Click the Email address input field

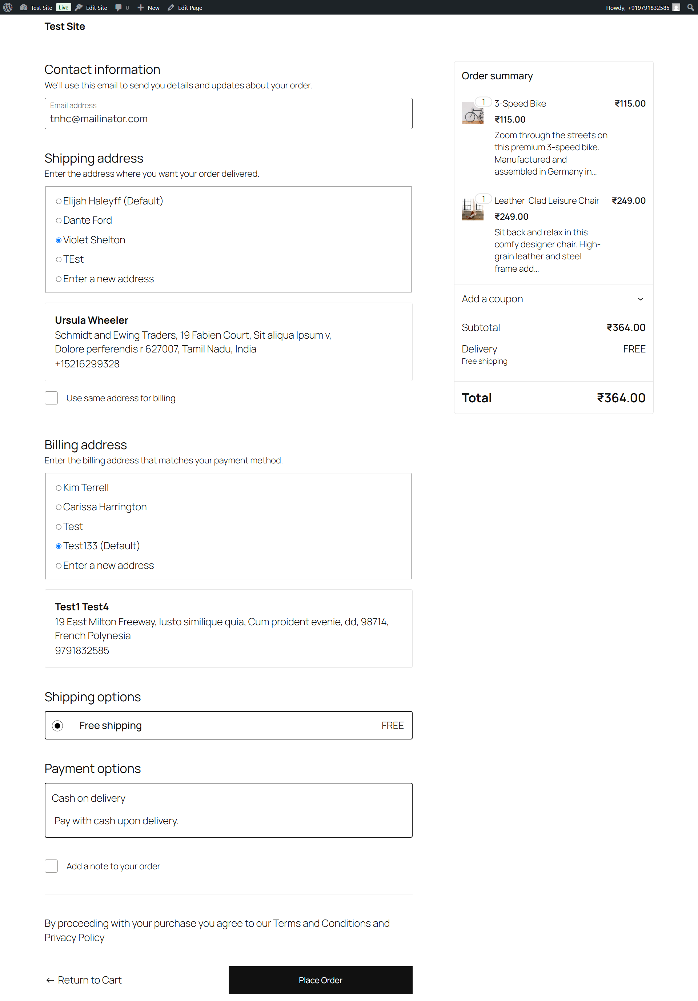228,119
